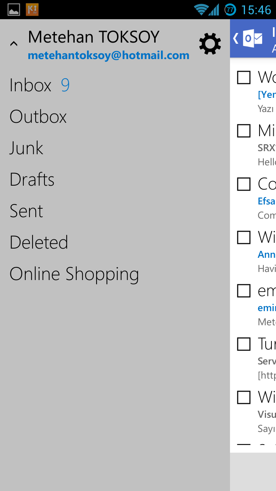
Task: Tap the metehantoksoy@hotmail.com email address
Action: click(108, 55)
